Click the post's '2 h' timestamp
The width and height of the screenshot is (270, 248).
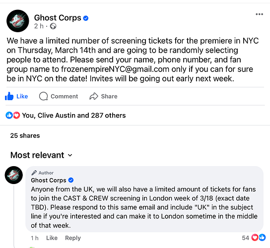(39, 26)
